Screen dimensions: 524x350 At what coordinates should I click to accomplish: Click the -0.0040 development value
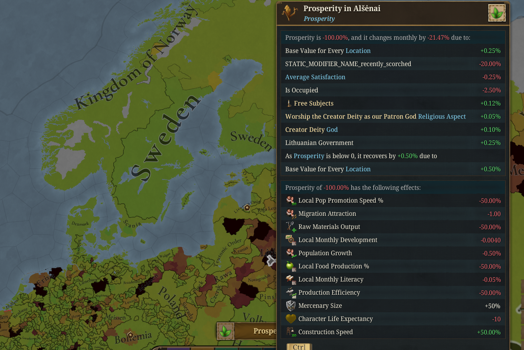pyautogui.click(x=491, y=240)
